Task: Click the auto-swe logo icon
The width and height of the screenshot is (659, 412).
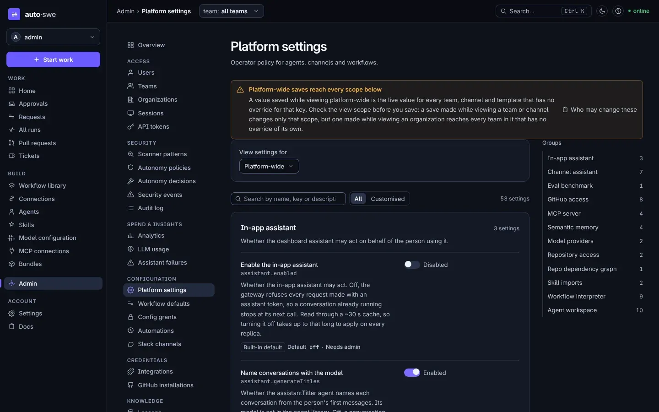Action: point(14,14)
